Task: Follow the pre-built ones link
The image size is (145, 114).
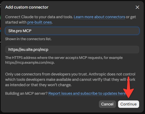Action: point(39,22)
